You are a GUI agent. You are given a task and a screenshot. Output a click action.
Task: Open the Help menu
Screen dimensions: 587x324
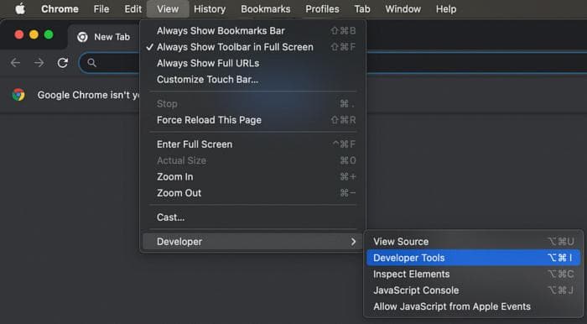tap(446, 9)
